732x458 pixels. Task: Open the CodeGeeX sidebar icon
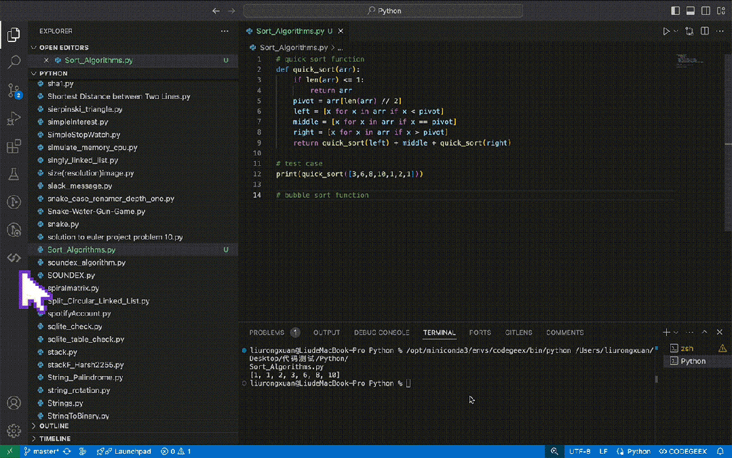[14, 258]
